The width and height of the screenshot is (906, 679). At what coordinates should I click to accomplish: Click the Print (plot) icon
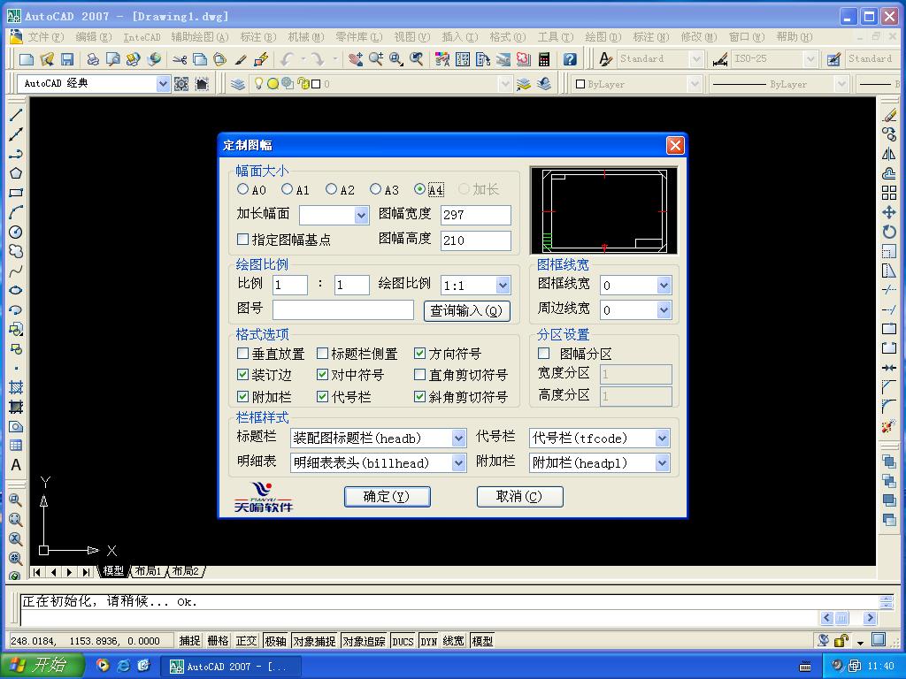click(x=92, y=59)
